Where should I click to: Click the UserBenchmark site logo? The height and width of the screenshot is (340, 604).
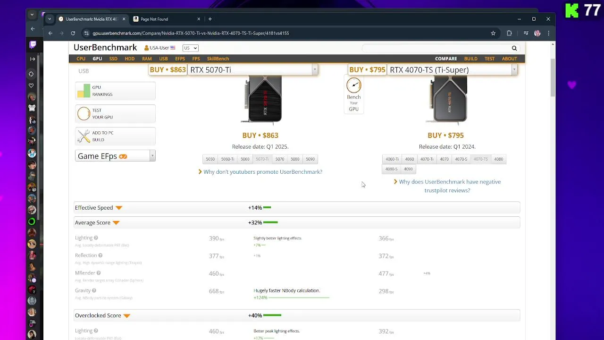[105, 48]
